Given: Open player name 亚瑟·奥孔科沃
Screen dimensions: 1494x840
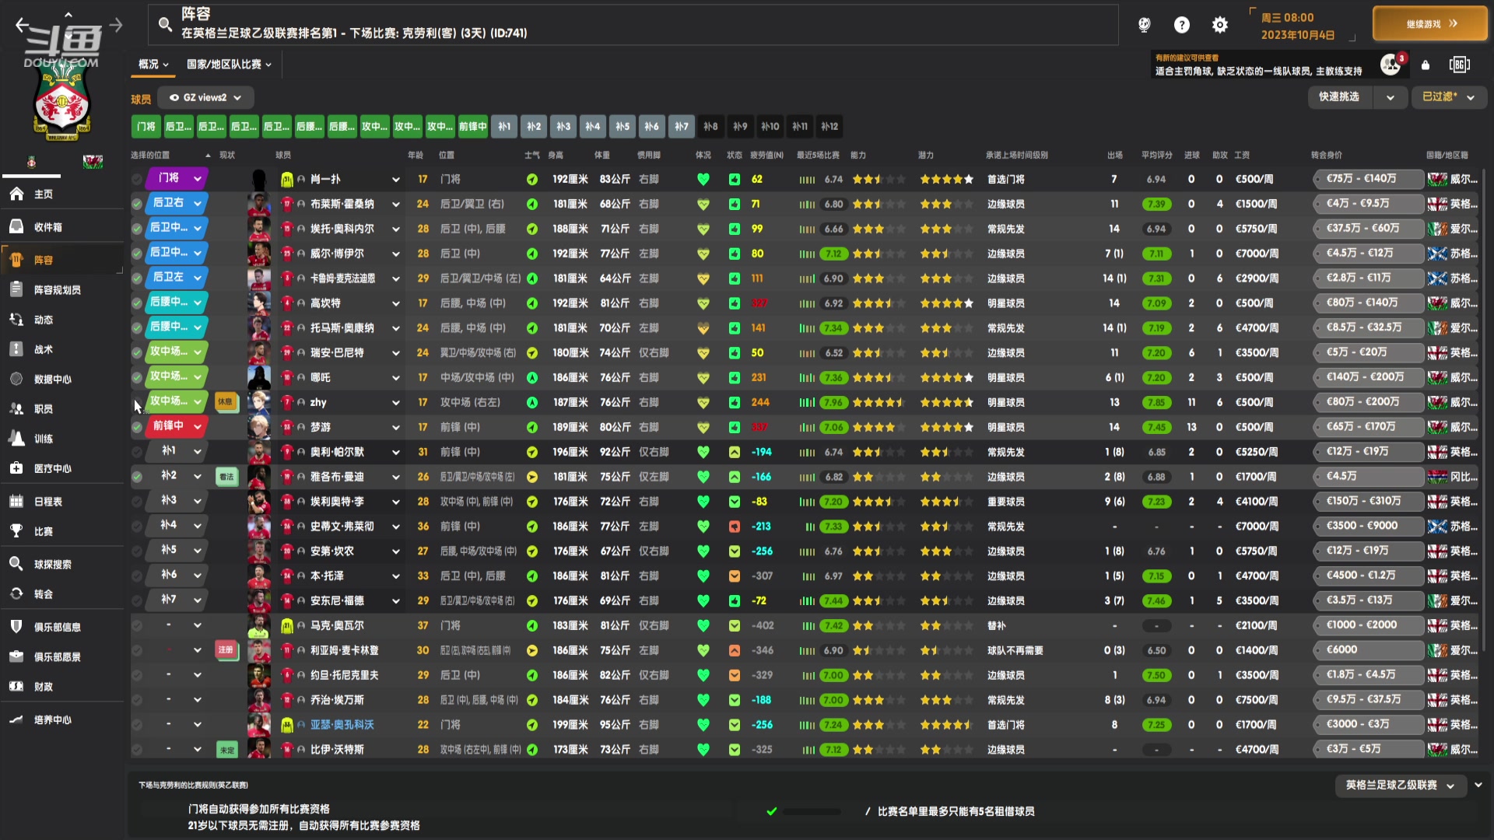Looking at the screenshot, I should [x=342, y=725].
